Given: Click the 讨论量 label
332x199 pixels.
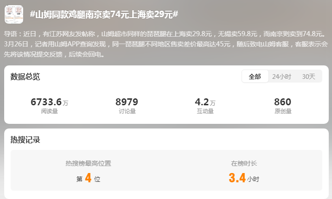Looking at the screenshot, I should click(x=127, y=111).
